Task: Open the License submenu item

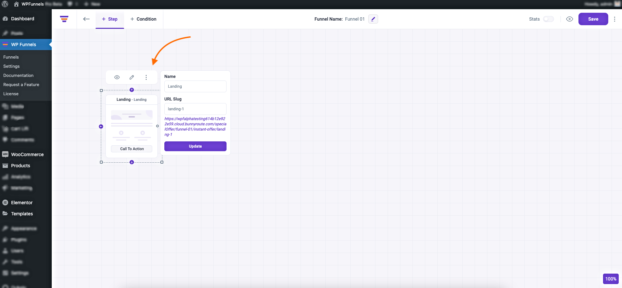Action: pos(11,94)
